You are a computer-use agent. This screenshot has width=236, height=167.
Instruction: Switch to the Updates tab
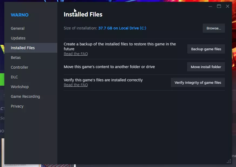click(x=18, y=38)
